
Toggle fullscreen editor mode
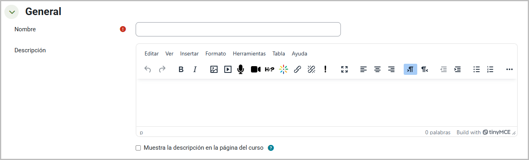click(344, 70)
